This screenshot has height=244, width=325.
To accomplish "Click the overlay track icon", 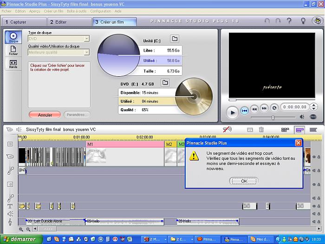I will [x=10, y=184].
